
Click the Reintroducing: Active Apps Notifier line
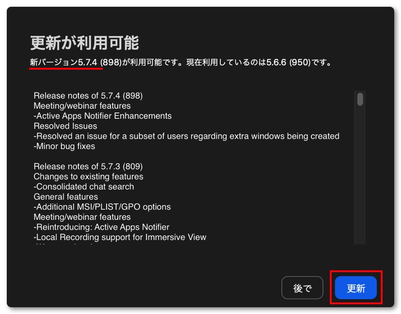point(102,227)
